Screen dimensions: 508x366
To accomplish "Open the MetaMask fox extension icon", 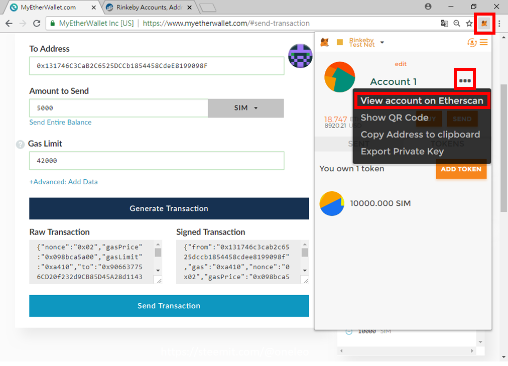I will point(484,23).
